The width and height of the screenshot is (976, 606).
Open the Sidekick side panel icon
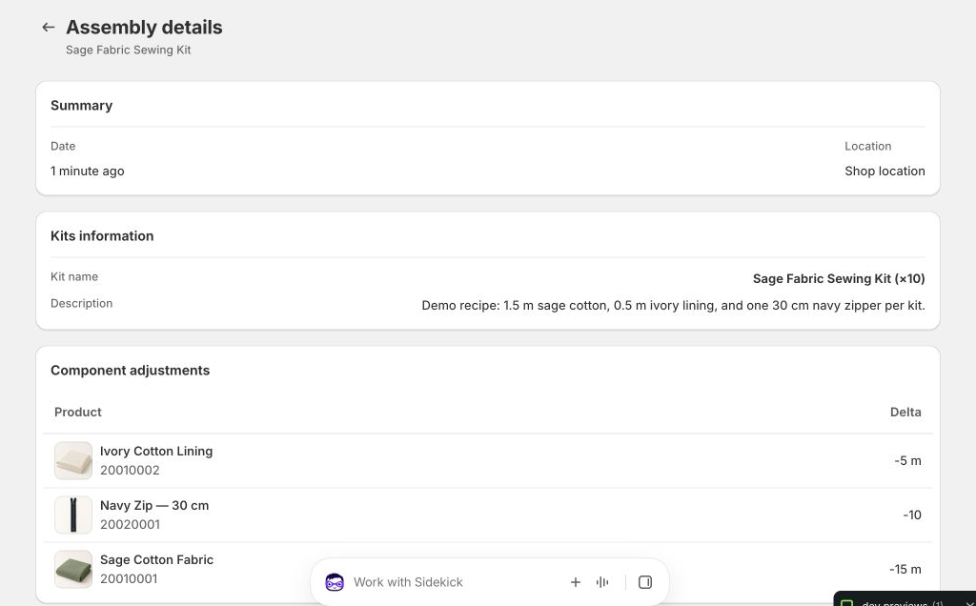tap(645, 582)
